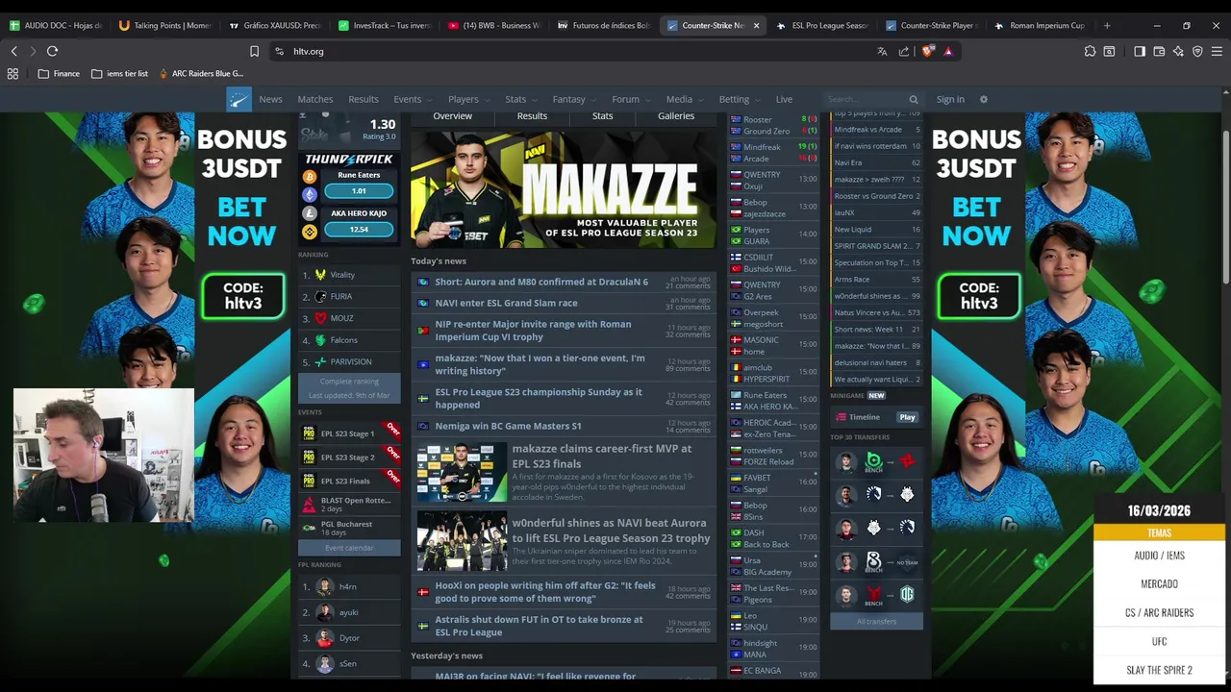Click the HLTV logo in the navigation bar
The height and width of the screenshot is (692, 1231).
click(239, 99)
